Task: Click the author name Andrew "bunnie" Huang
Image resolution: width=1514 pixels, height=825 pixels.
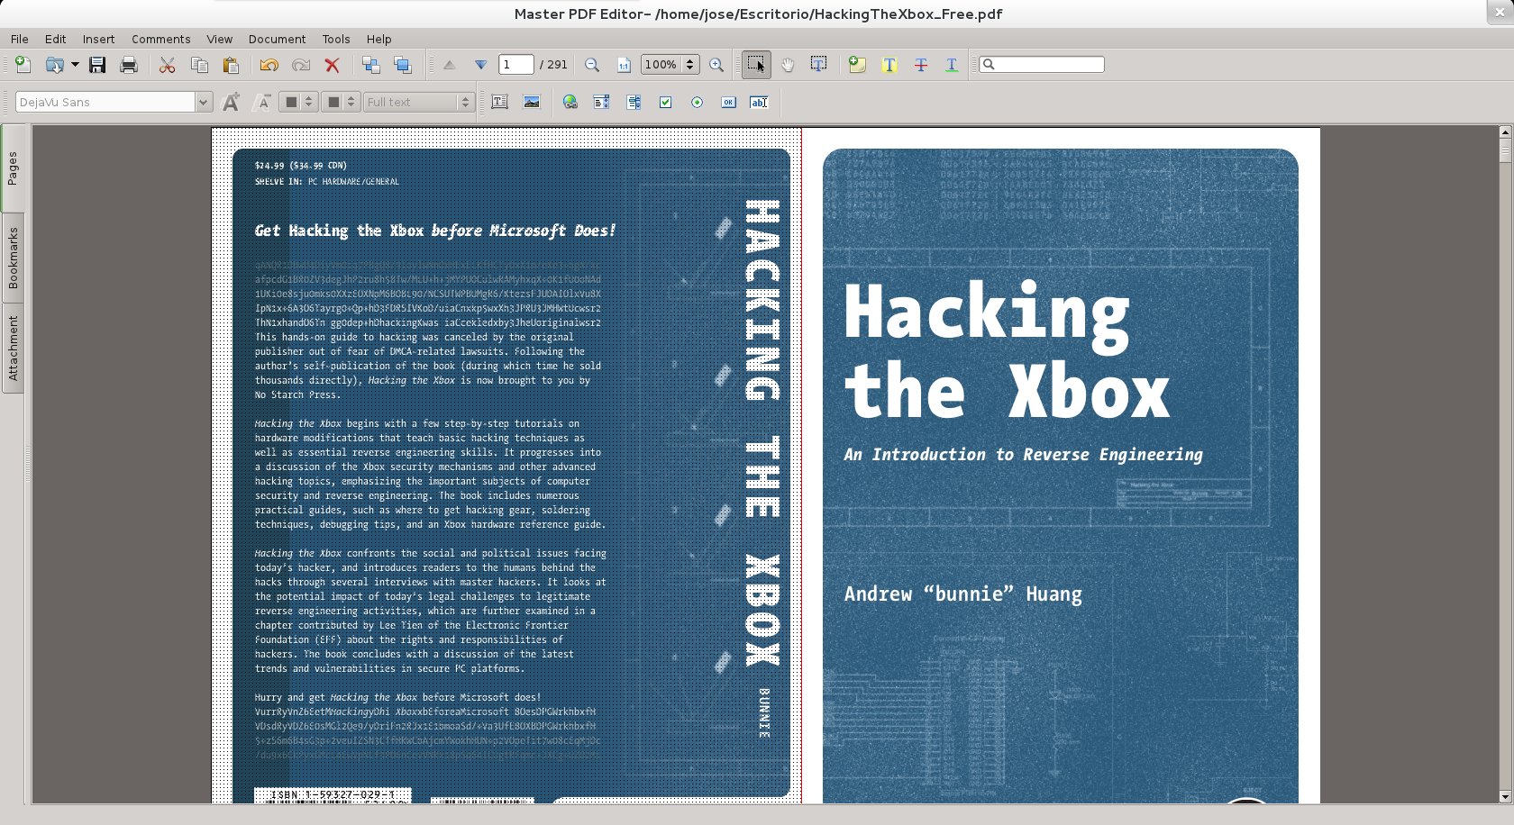Action: (x=963, y=594)
